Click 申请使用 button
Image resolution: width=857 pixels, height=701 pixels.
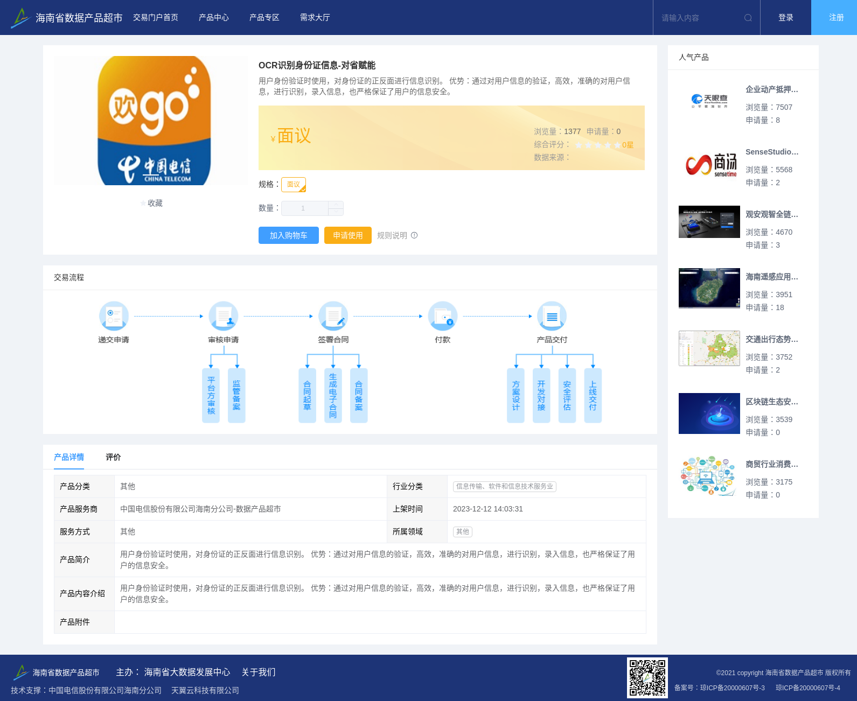pyautogui.click(x=348, y=235)
